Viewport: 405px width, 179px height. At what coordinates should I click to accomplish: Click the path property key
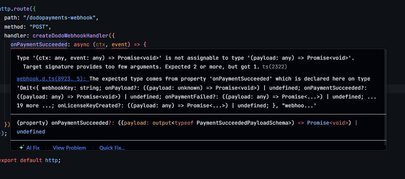[x=11, y=18]
